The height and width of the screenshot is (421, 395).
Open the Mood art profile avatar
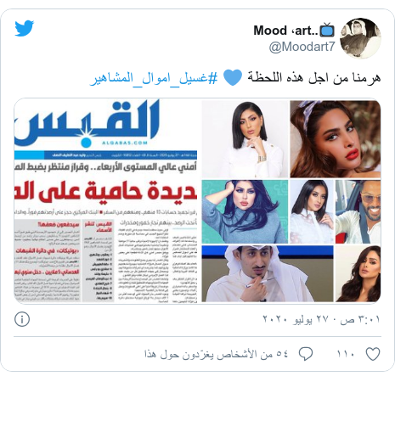click(360, 38)
